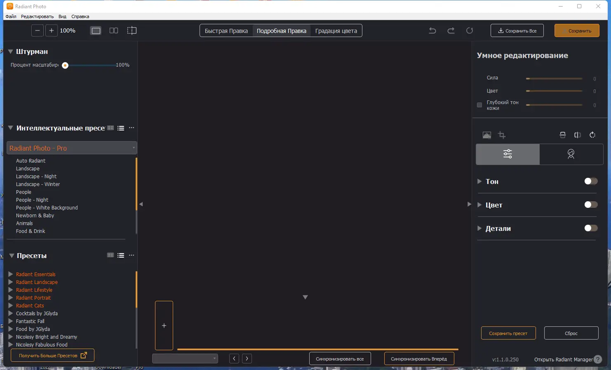Show the histogram panel

point(487,135)
